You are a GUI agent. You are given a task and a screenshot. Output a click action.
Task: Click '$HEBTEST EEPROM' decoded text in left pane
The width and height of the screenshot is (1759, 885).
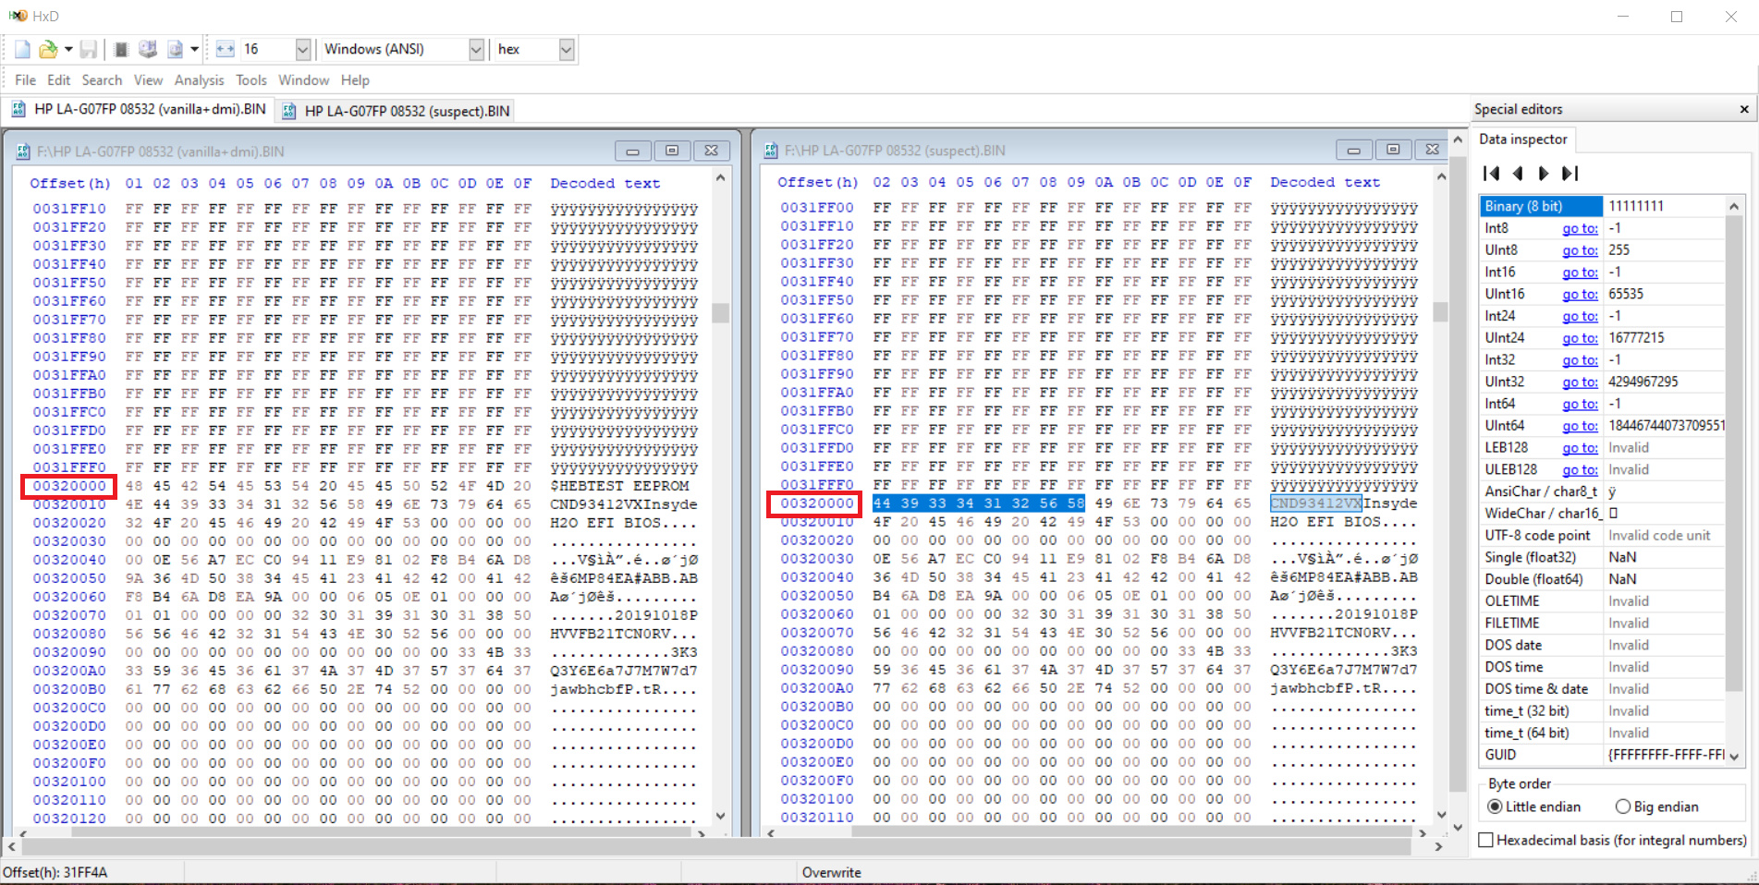619,486
